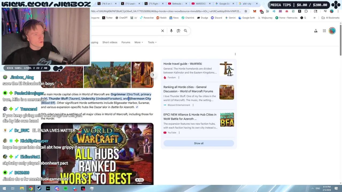Open the Twitter bookmark
The image size is (342, 192).
[x=107, y=18]
